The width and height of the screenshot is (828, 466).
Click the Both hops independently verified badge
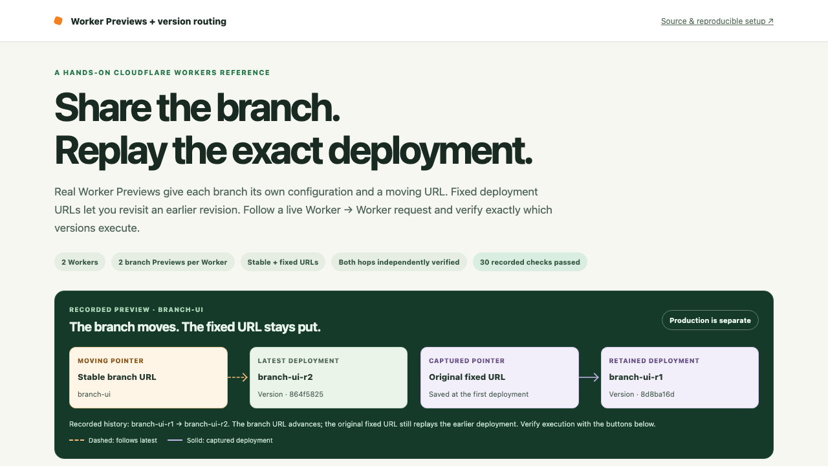pos(399,262)
